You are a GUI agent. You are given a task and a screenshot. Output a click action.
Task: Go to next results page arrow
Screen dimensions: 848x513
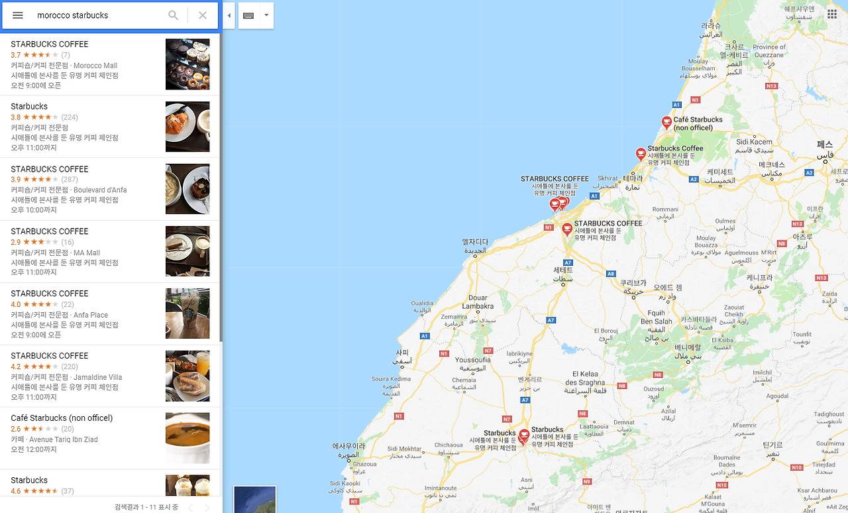point(207,508)
